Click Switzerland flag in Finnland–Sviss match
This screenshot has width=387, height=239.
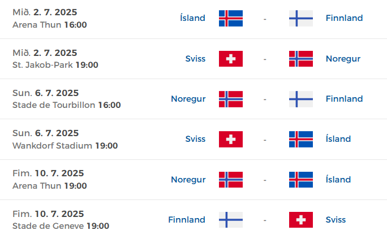coord(301,220)
